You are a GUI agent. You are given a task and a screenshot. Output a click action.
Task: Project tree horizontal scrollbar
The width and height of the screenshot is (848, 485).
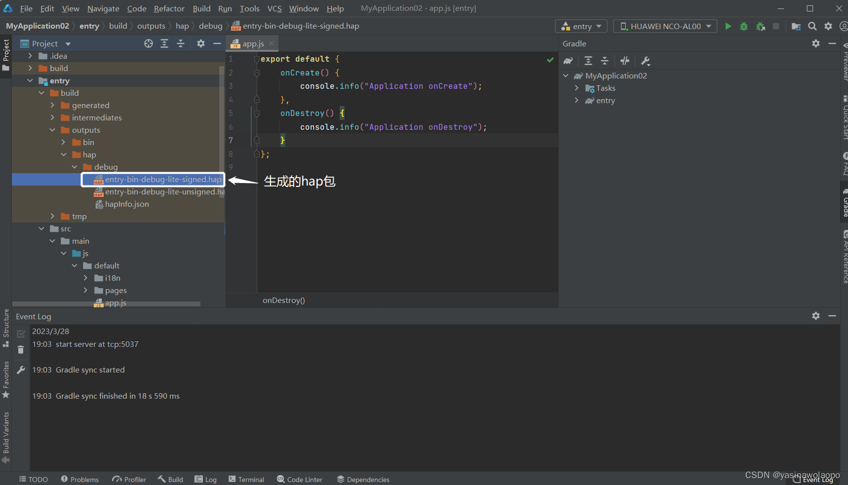coord(106,304)
